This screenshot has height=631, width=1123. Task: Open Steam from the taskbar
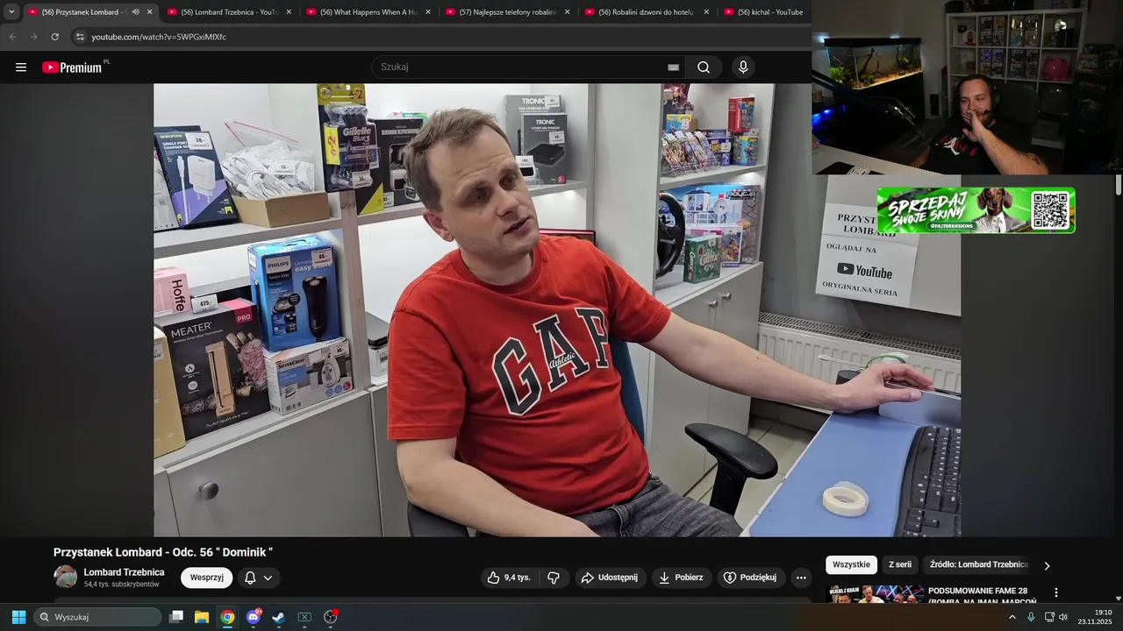[279, 617]
